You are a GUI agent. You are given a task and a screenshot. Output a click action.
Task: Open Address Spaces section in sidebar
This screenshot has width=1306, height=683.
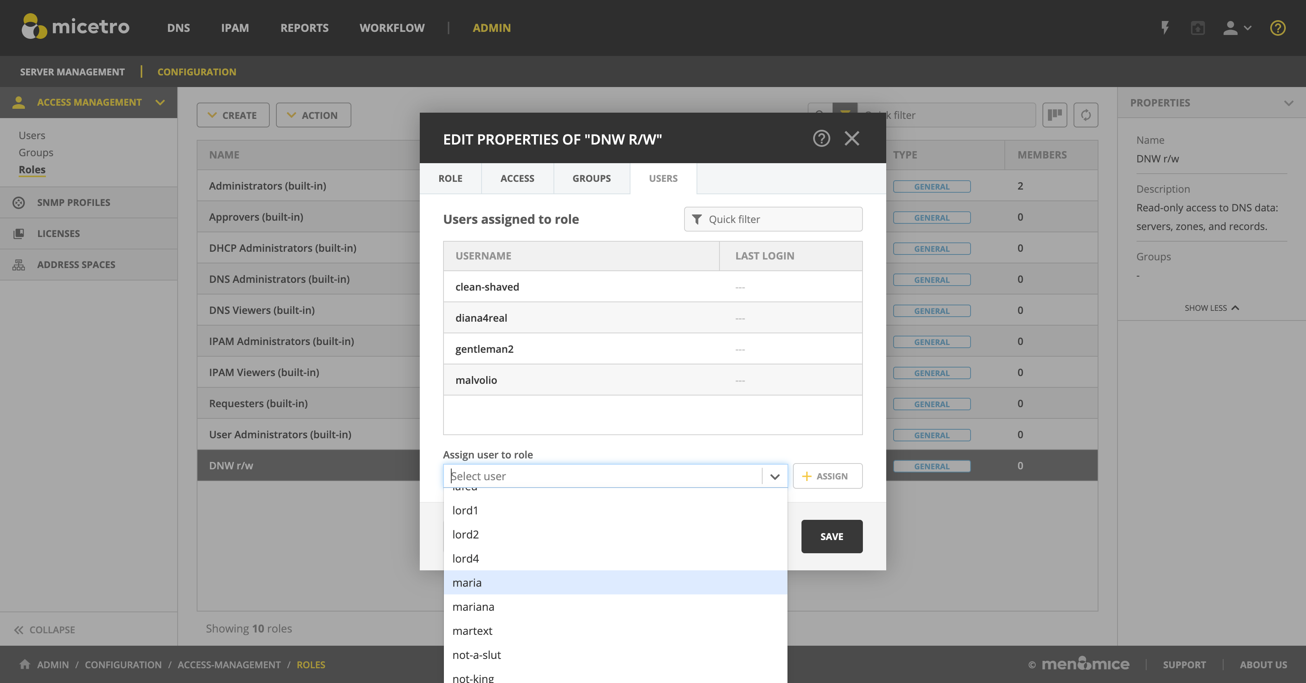[76, 265]
